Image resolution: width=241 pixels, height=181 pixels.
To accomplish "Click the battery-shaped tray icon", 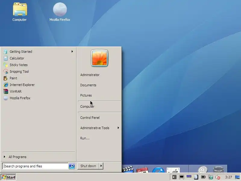I will pos(203,177).
